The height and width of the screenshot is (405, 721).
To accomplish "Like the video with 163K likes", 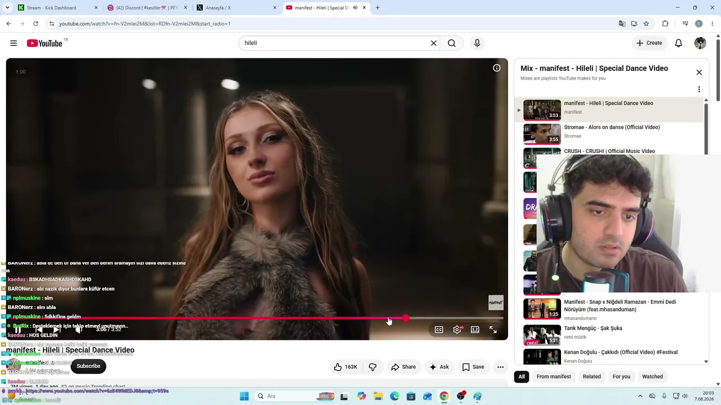I will click(346, 367).
